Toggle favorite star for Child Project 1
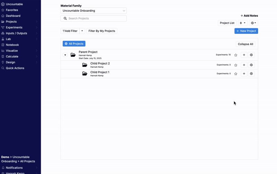277x174 pixels. 236,74
